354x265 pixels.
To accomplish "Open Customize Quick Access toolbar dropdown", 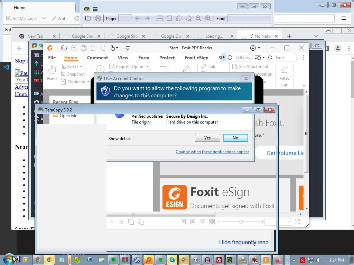I will 128,48.
